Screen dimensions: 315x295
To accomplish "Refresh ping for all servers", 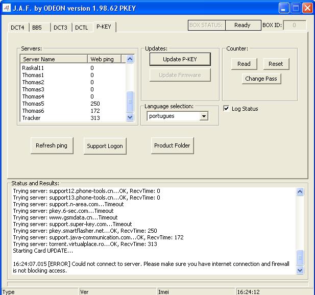I will point(52,145).
